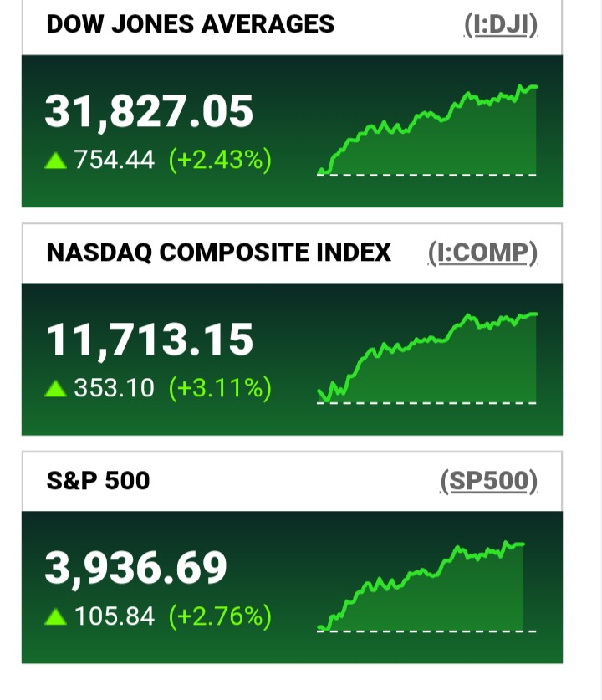Click the 353.10 NASDAQ point change

[x=115, y=388]
